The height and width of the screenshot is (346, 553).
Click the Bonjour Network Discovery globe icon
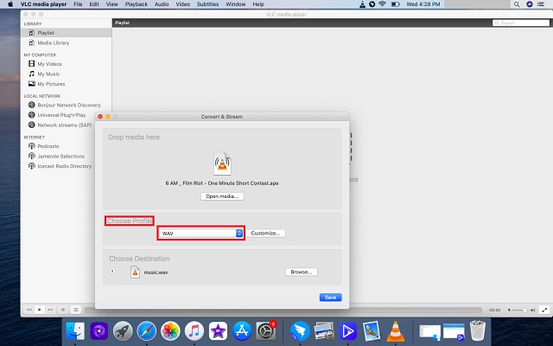(x=31, y=105)
